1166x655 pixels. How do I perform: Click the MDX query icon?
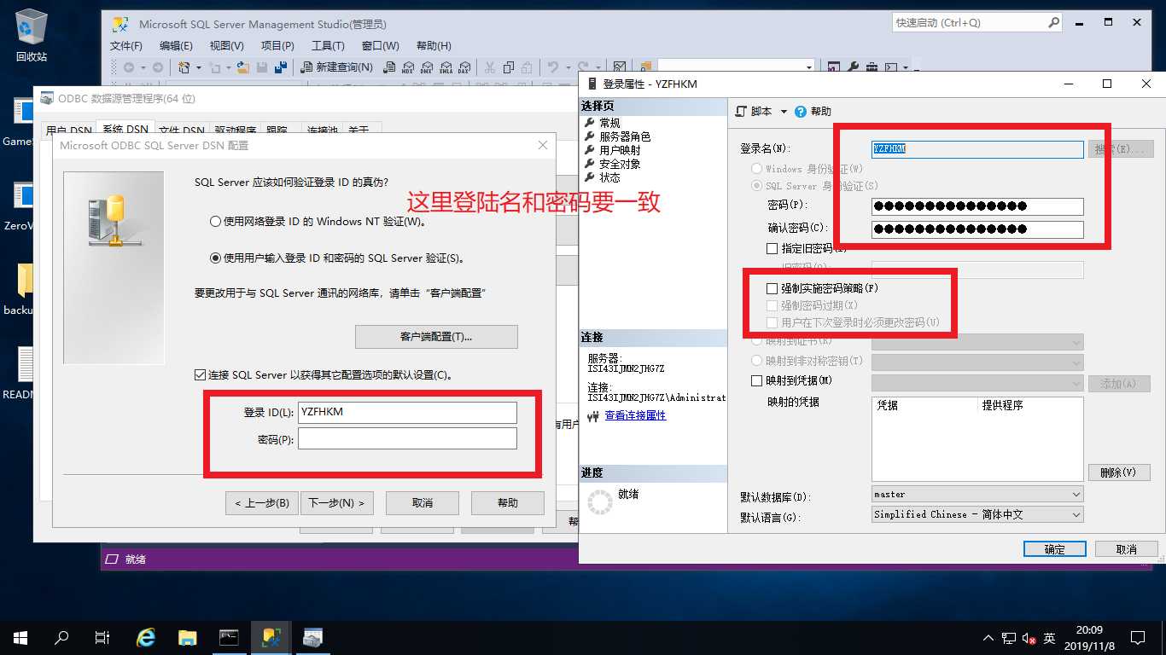click(x=408, y=67)
